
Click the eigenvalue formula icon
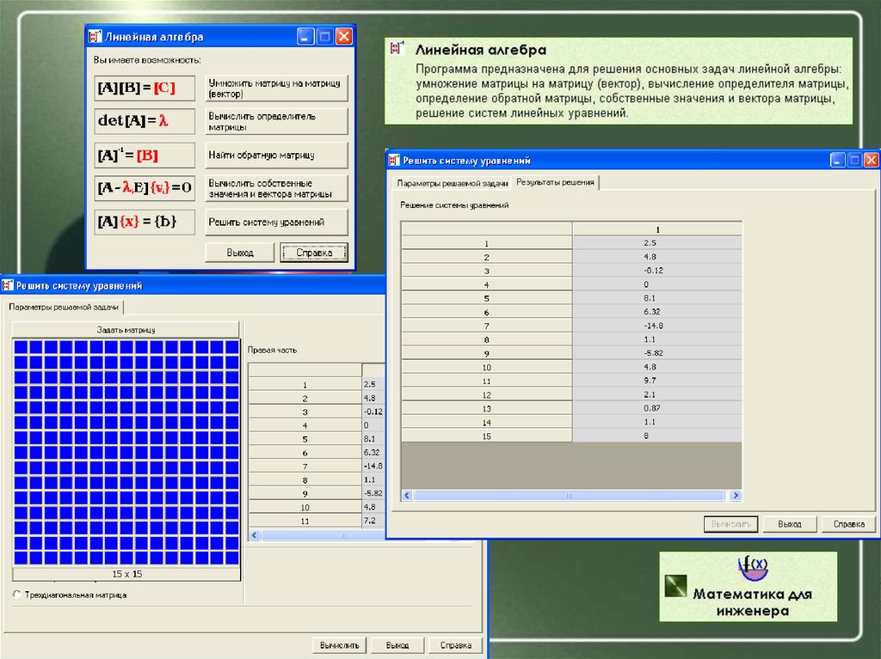(x=145, y=187)
